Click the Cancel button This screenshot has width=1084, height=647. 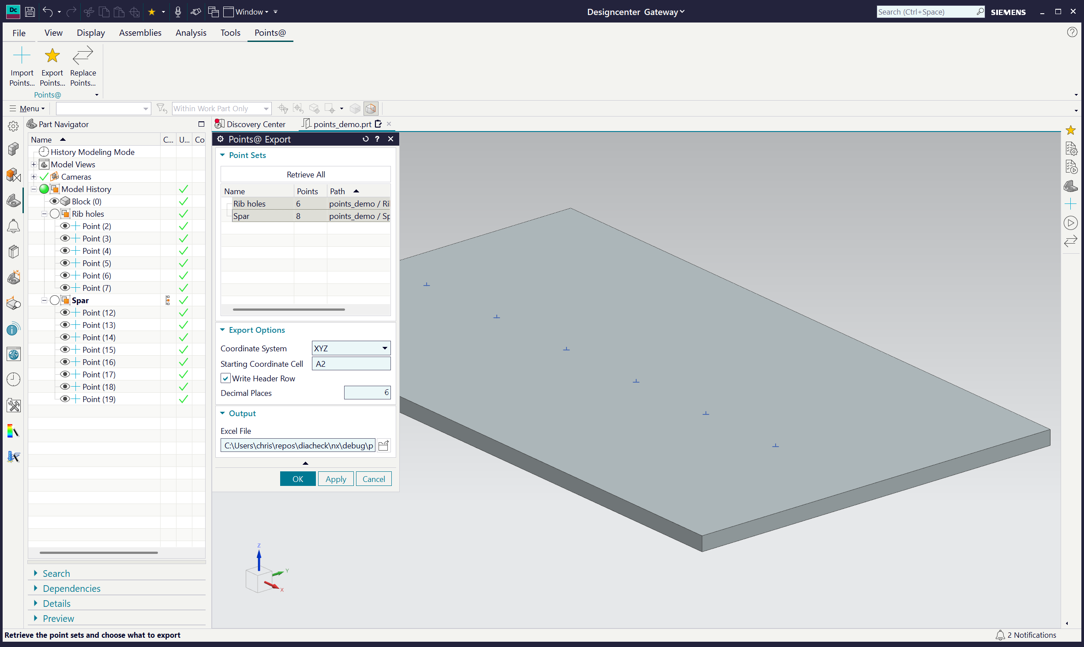coord(374,479)
